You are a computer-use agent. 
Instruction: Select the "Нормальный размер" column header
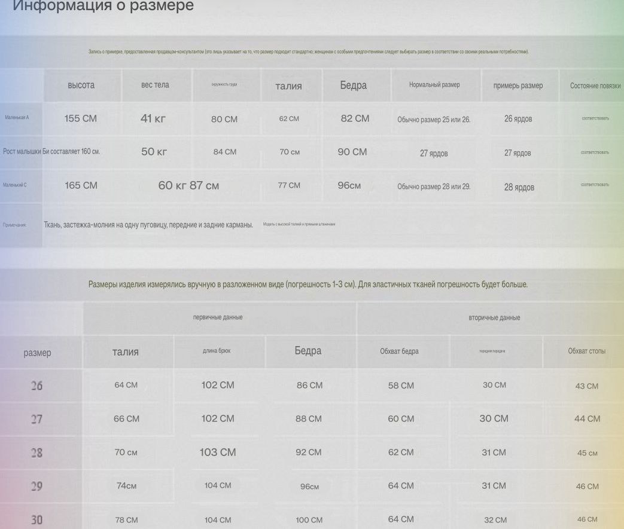click(434, 85)
